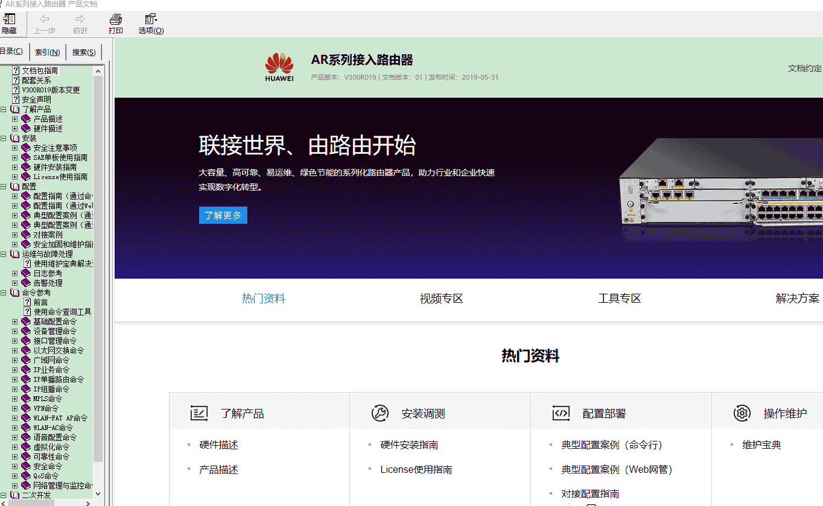Click the 安装调测 wrench icon
823x506 pixels.
[380, 414]
